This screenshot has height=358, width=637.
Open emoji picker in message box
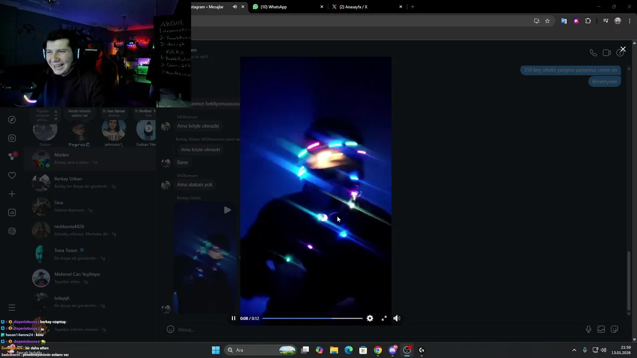170,329
